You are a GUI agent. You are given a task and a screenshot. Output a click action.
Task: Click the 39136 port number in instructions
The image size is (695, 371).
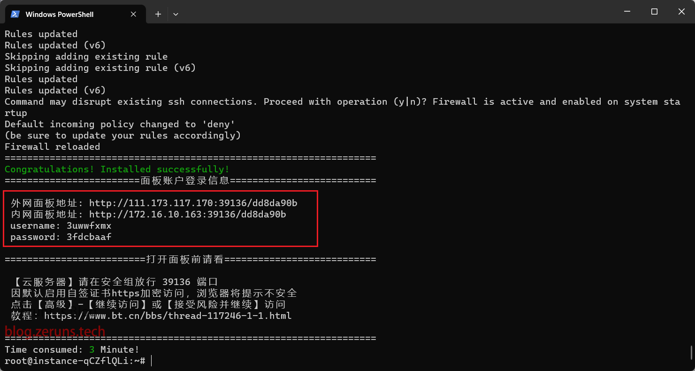[176, 282]
